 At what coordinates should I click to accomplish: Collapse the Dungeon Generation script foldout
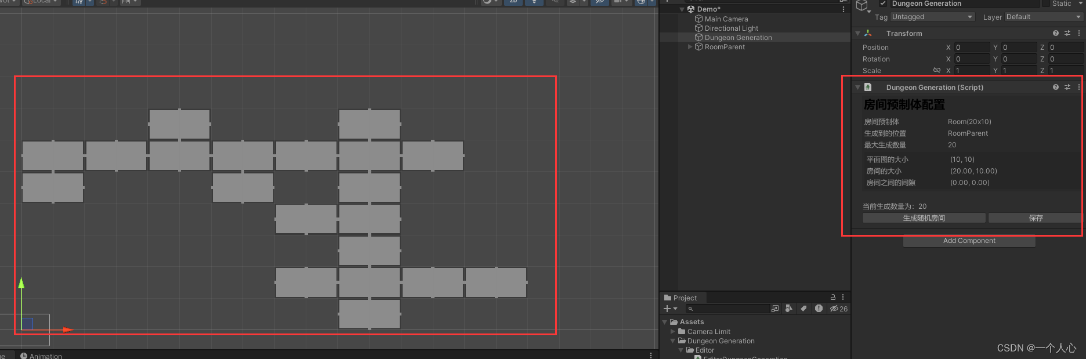point(858,88)
